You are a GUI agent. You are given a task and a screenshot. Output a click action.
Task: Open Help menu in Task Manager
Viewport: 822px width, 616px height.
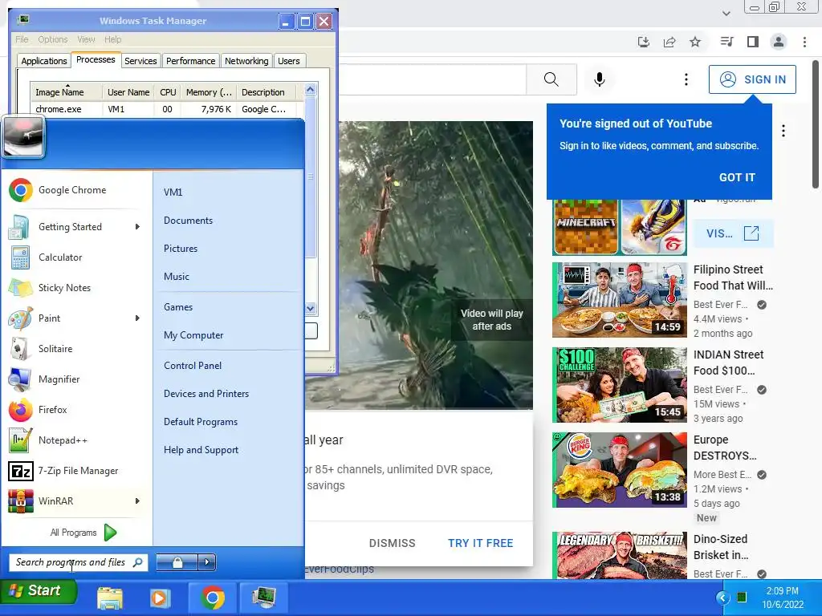click(112, 39)
